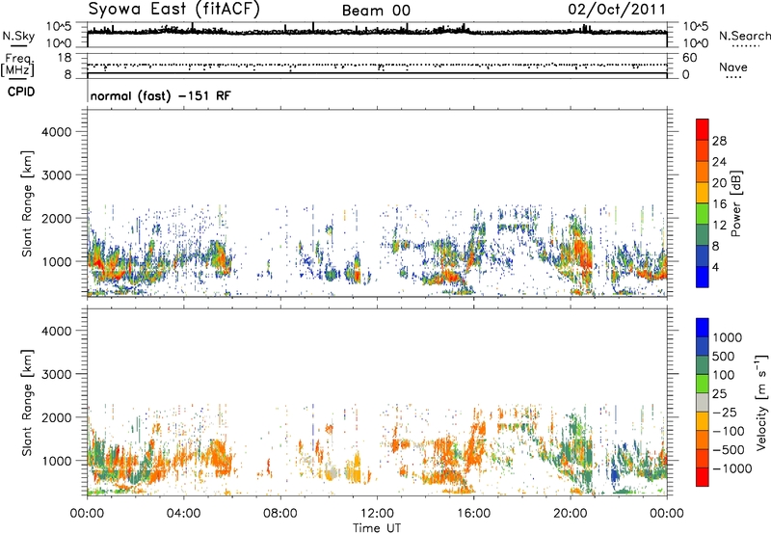Click '2000' tick of the power panel
The image size is (771, 534).
pos(57,218)
